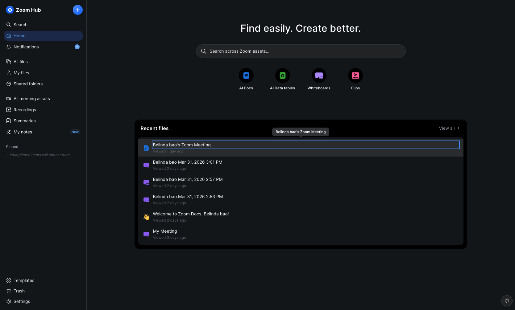Click the Zoom Hub logo icon
The width and height of the screenshot is (515, 310).
coord(10,10)
